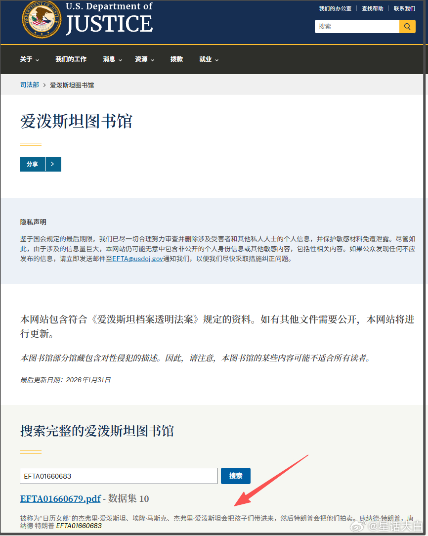Click the 搜索完整的爱泼斯坦图书馆 heading
The width and height of the screenshot is (428, 536).
97,431
